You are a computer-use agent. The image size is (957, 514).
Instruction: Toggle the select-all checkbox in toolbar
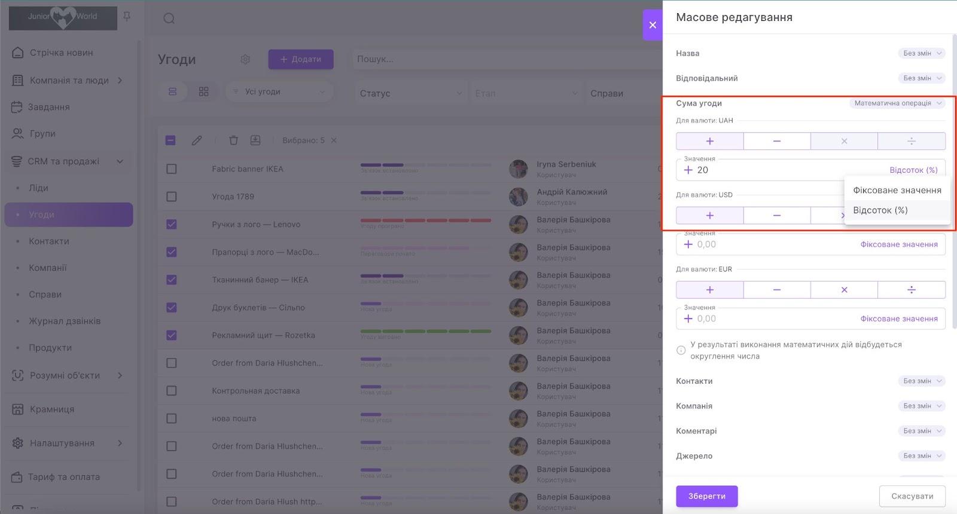(x=170, y=140)
